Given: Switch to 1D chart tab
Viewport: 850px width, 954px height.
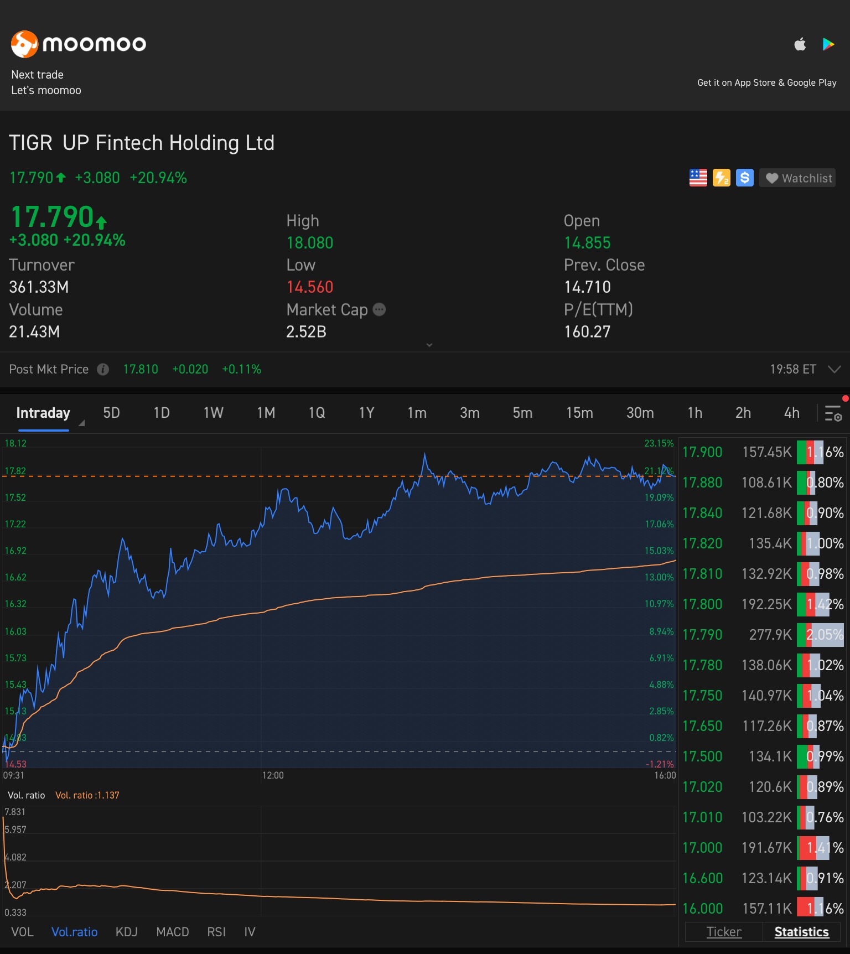Looking at the screenshot, I should pyautogui.click(x=162, y=413).
